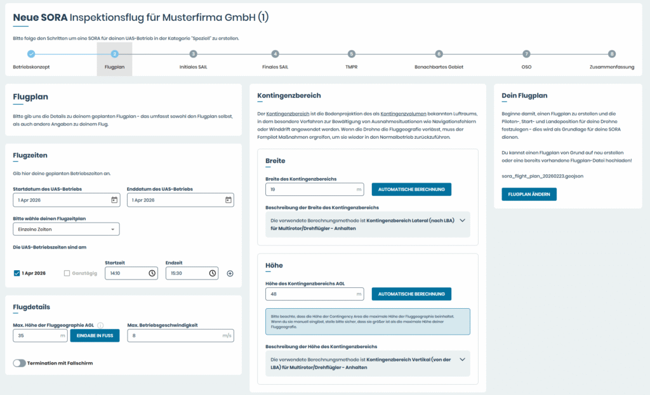Open the Kontingenzbereich glossary link
Image resolution: width=650 pixels, height=395 pixels.
click(x=288, y=114)
